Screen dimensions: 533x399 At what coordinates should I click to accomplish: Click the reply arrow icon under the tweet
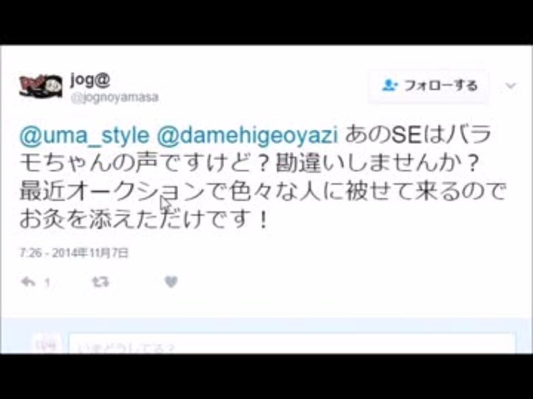[x=28, y=282]
